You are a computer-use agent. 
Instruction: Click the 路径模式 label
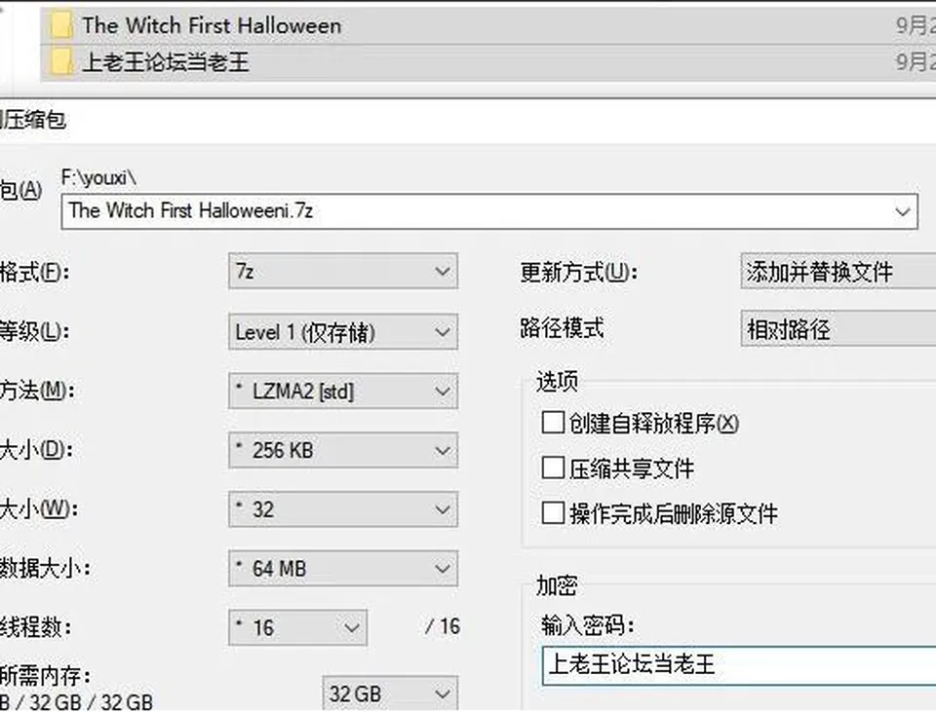point(562,328)
